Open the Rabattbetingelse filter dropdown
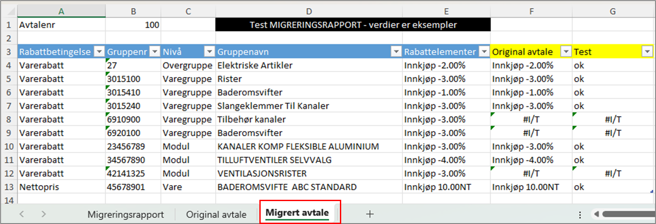This screenshot has height=224, width=656. (99, 52)
